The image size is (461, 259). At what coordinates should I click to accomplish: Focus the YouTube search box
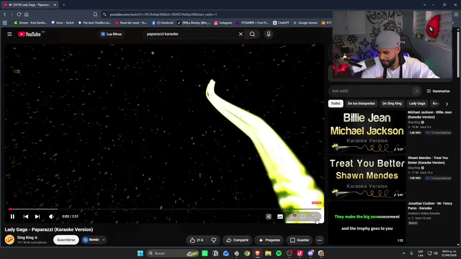pyautogui.click(x=190, y=34)
